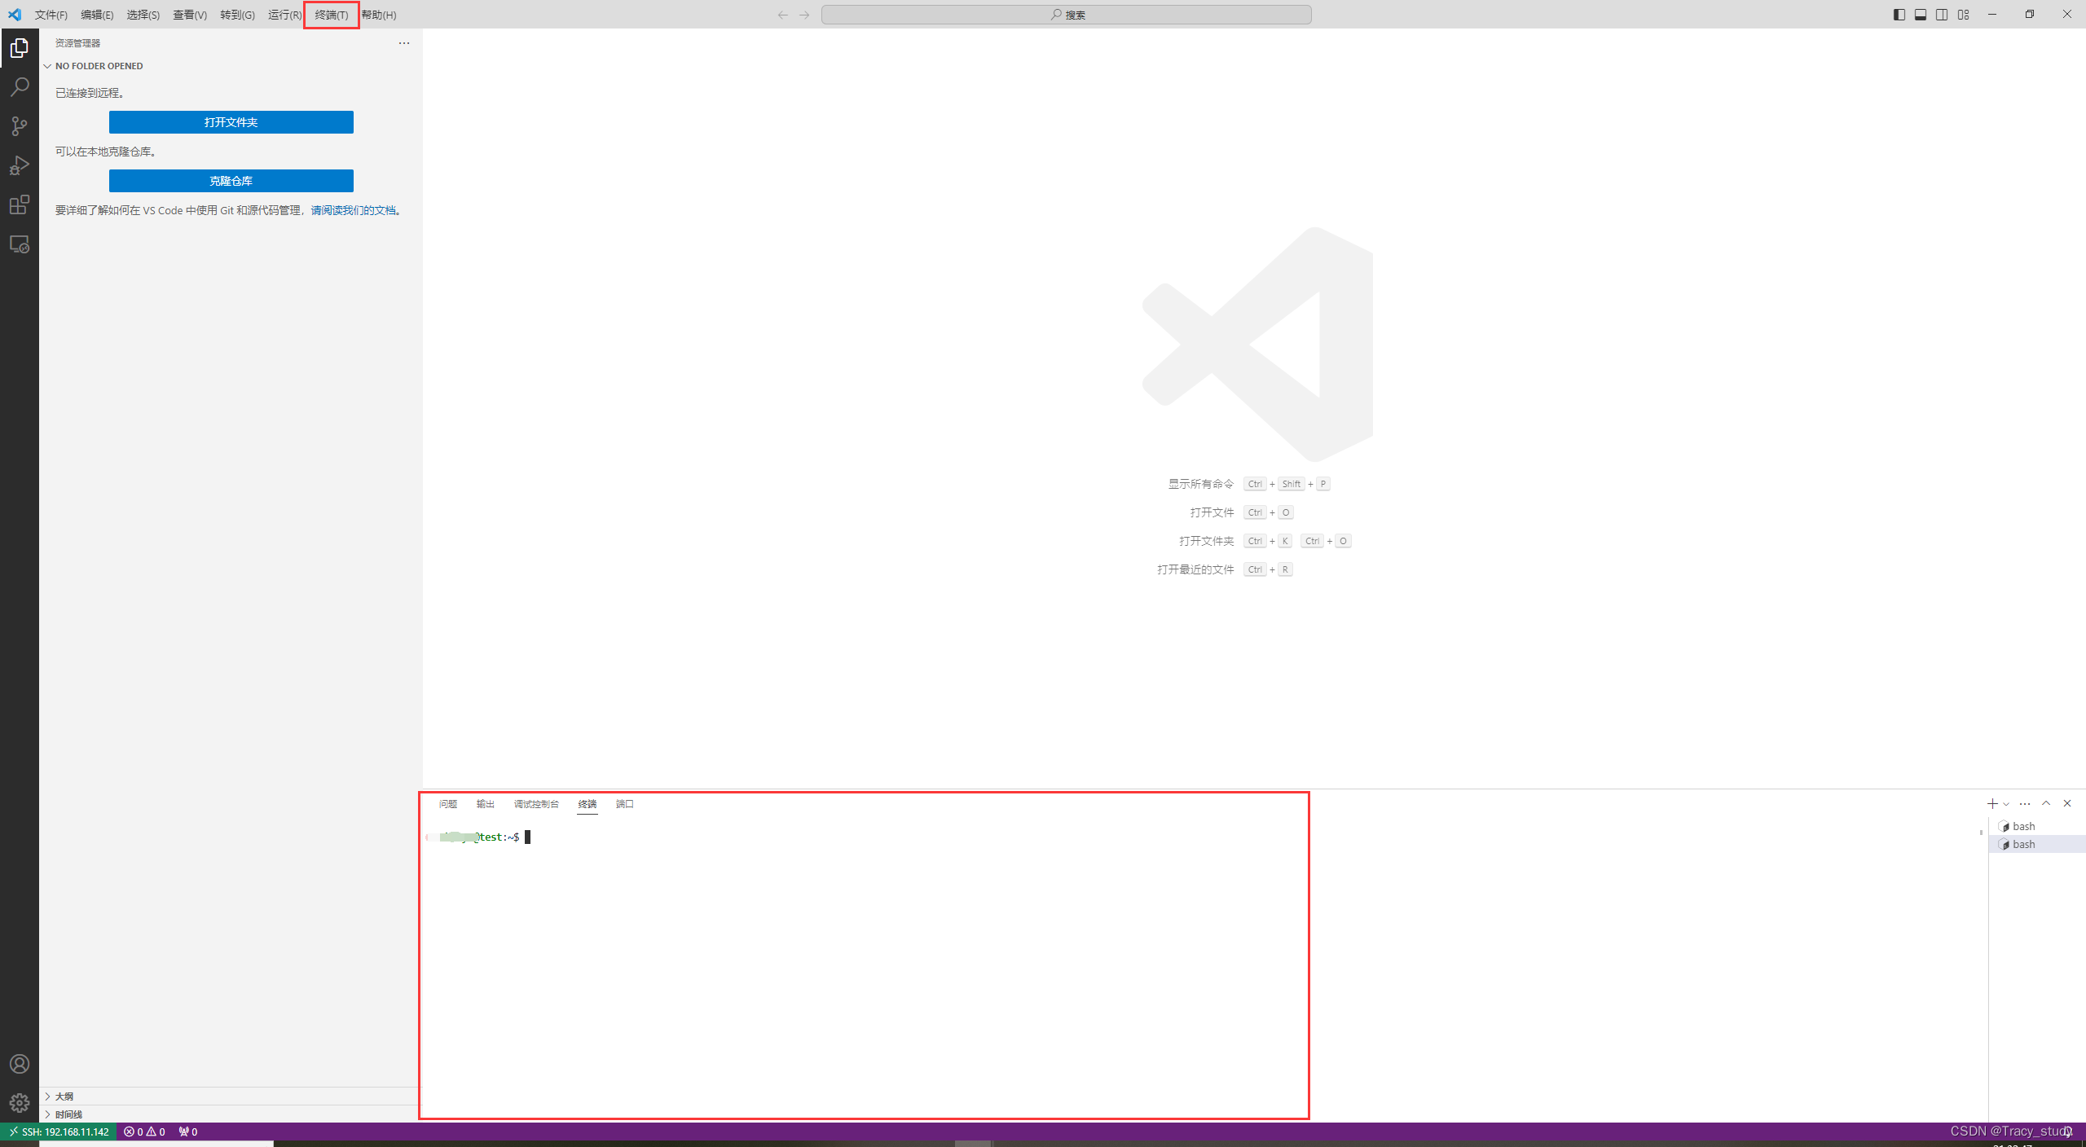Open Explorer more actions ellipsis
2086x1147 pixels.
[404, 43]
